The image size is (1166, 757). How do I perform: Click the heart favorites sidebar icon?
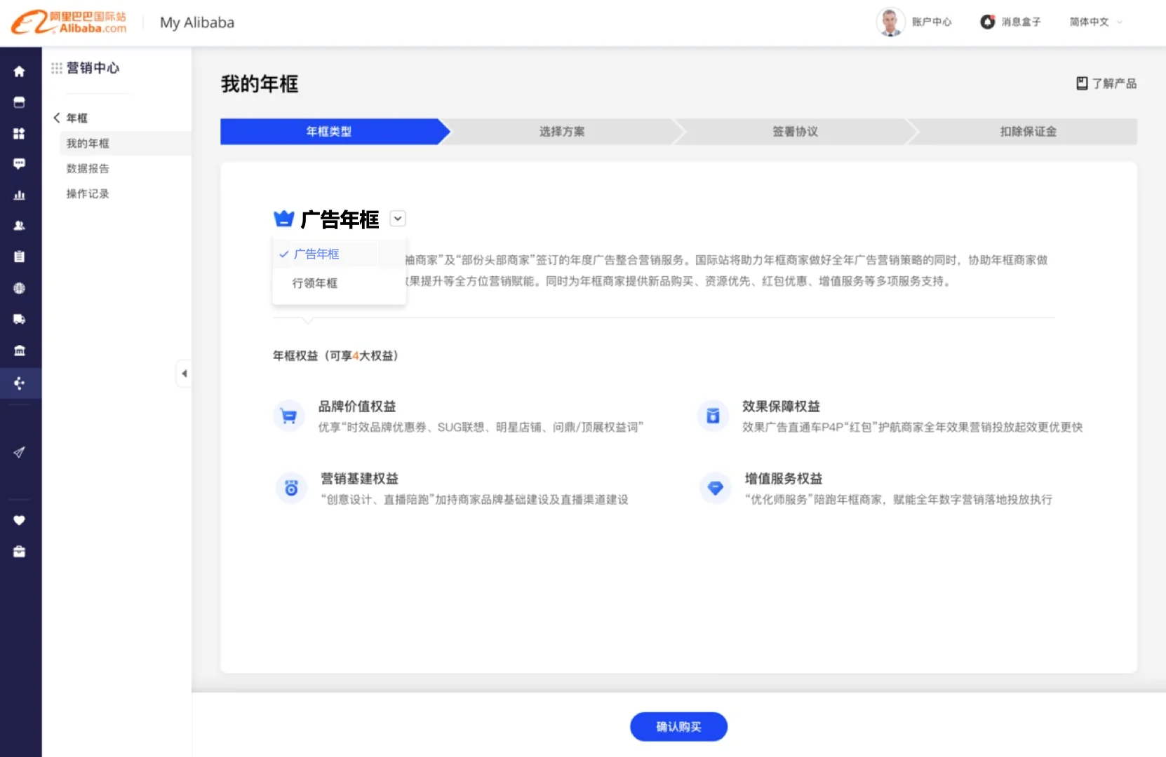[x=19, y=520]
